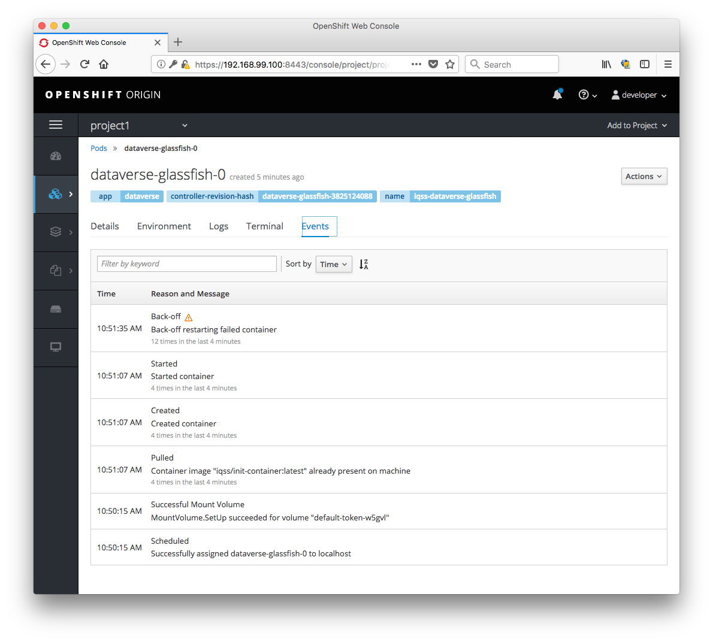Screen dimensions: 713x642
Task: Click '12 times in the last 4 minutes'
Action: pyautogui.click(x=195, y=341)
